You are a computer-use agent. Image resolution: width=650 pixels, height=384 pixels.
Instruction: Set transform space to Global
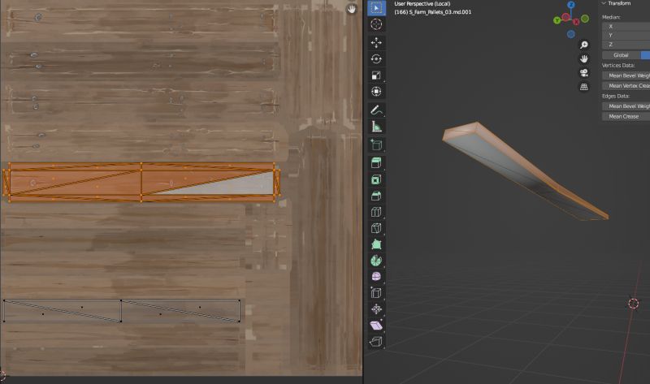621,55
